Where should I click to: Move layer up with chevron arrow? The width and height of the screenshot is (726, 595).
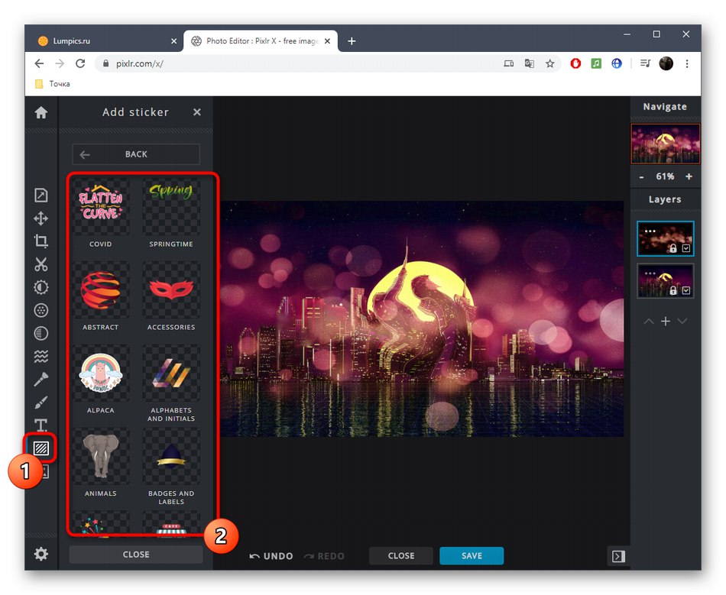pyautogui.click(x=649, y=321)
